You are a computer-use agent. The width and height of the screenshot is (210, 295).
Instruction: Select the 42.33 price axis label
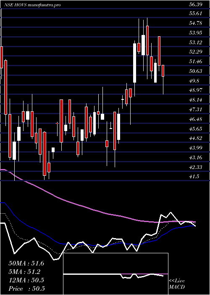click(196, 167)
